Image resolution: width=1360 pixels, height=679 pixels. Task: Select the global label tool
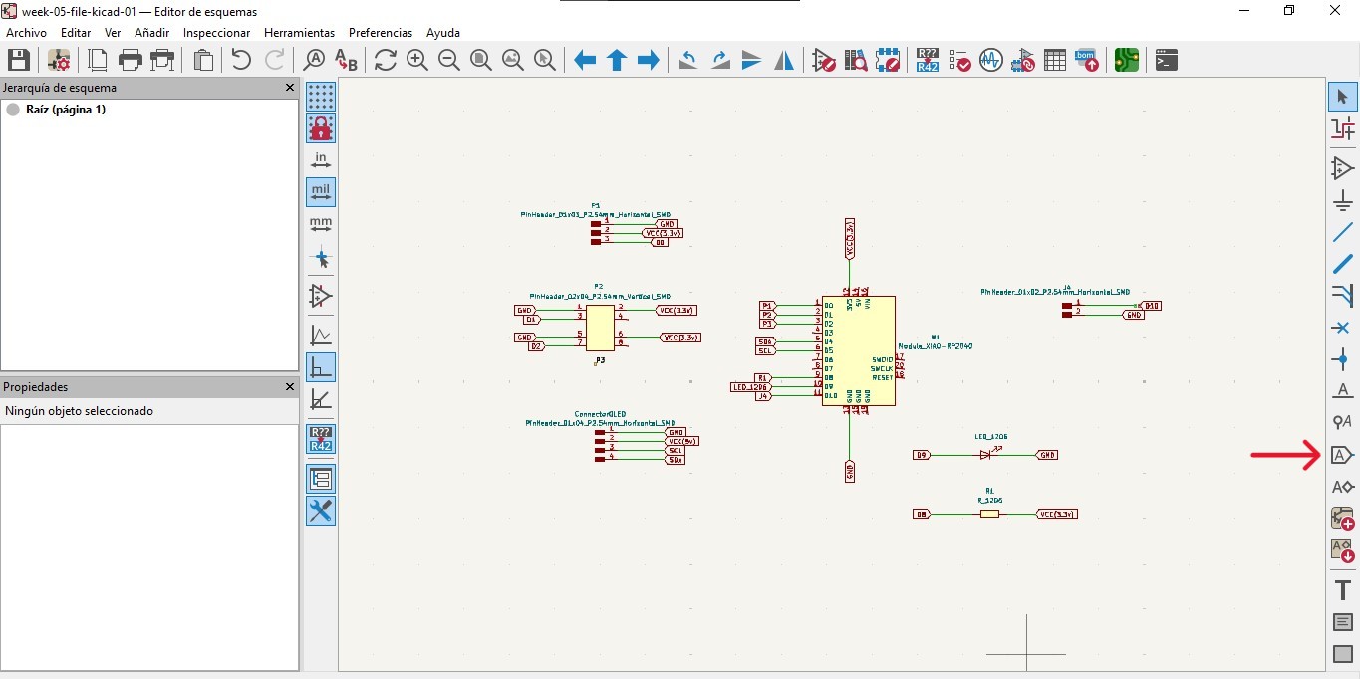[1342, 455]
